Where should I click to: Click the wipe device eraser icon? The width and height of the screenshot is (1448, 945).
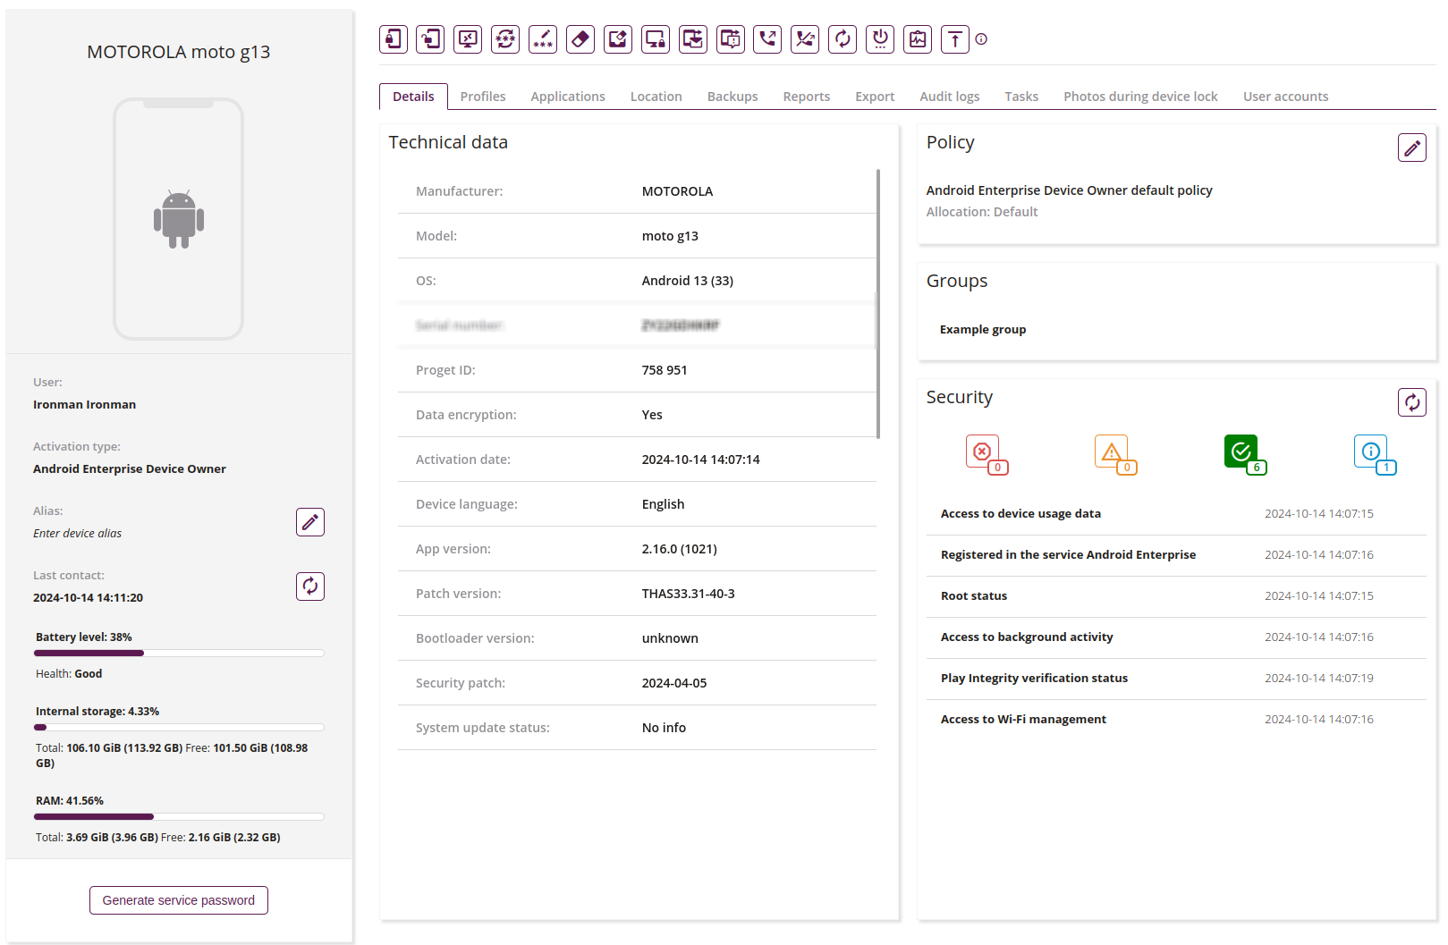[x=580, y=39]
